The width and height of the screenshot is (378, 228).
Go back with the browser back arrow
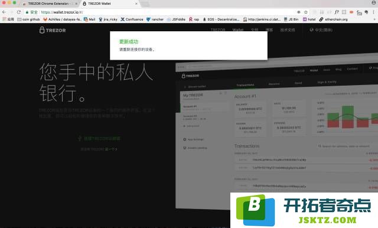[x=4, y=12]
